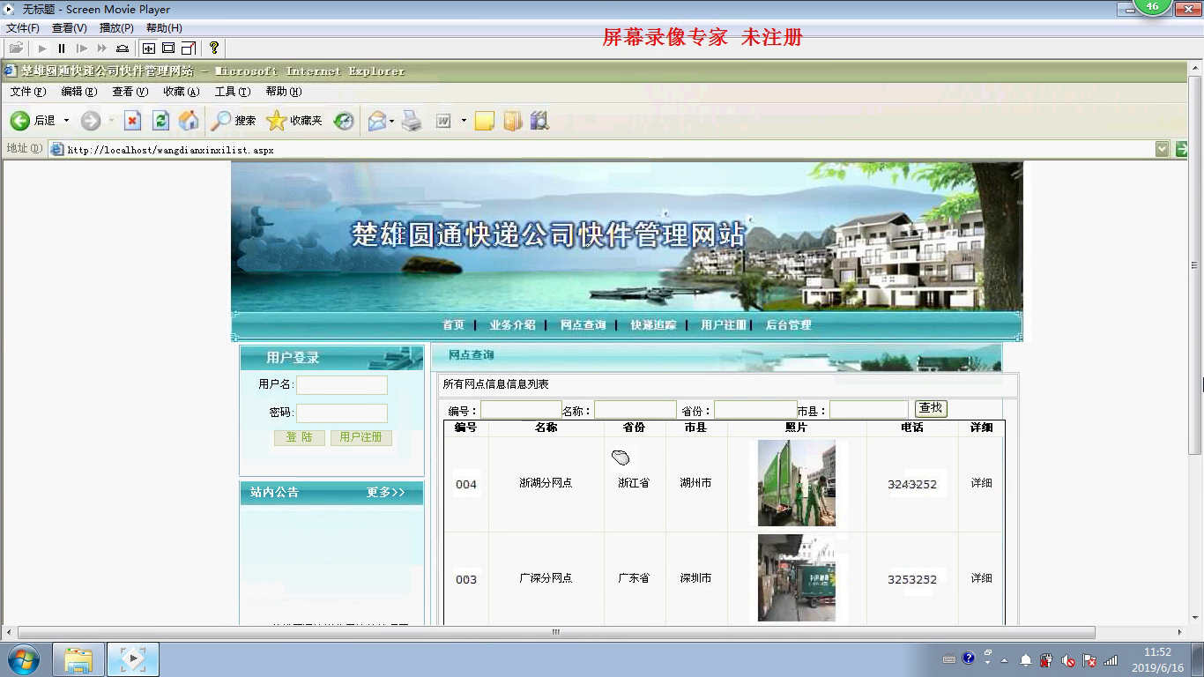Click the 用户注册 button under login form
1204x677 pixels.
361,437
